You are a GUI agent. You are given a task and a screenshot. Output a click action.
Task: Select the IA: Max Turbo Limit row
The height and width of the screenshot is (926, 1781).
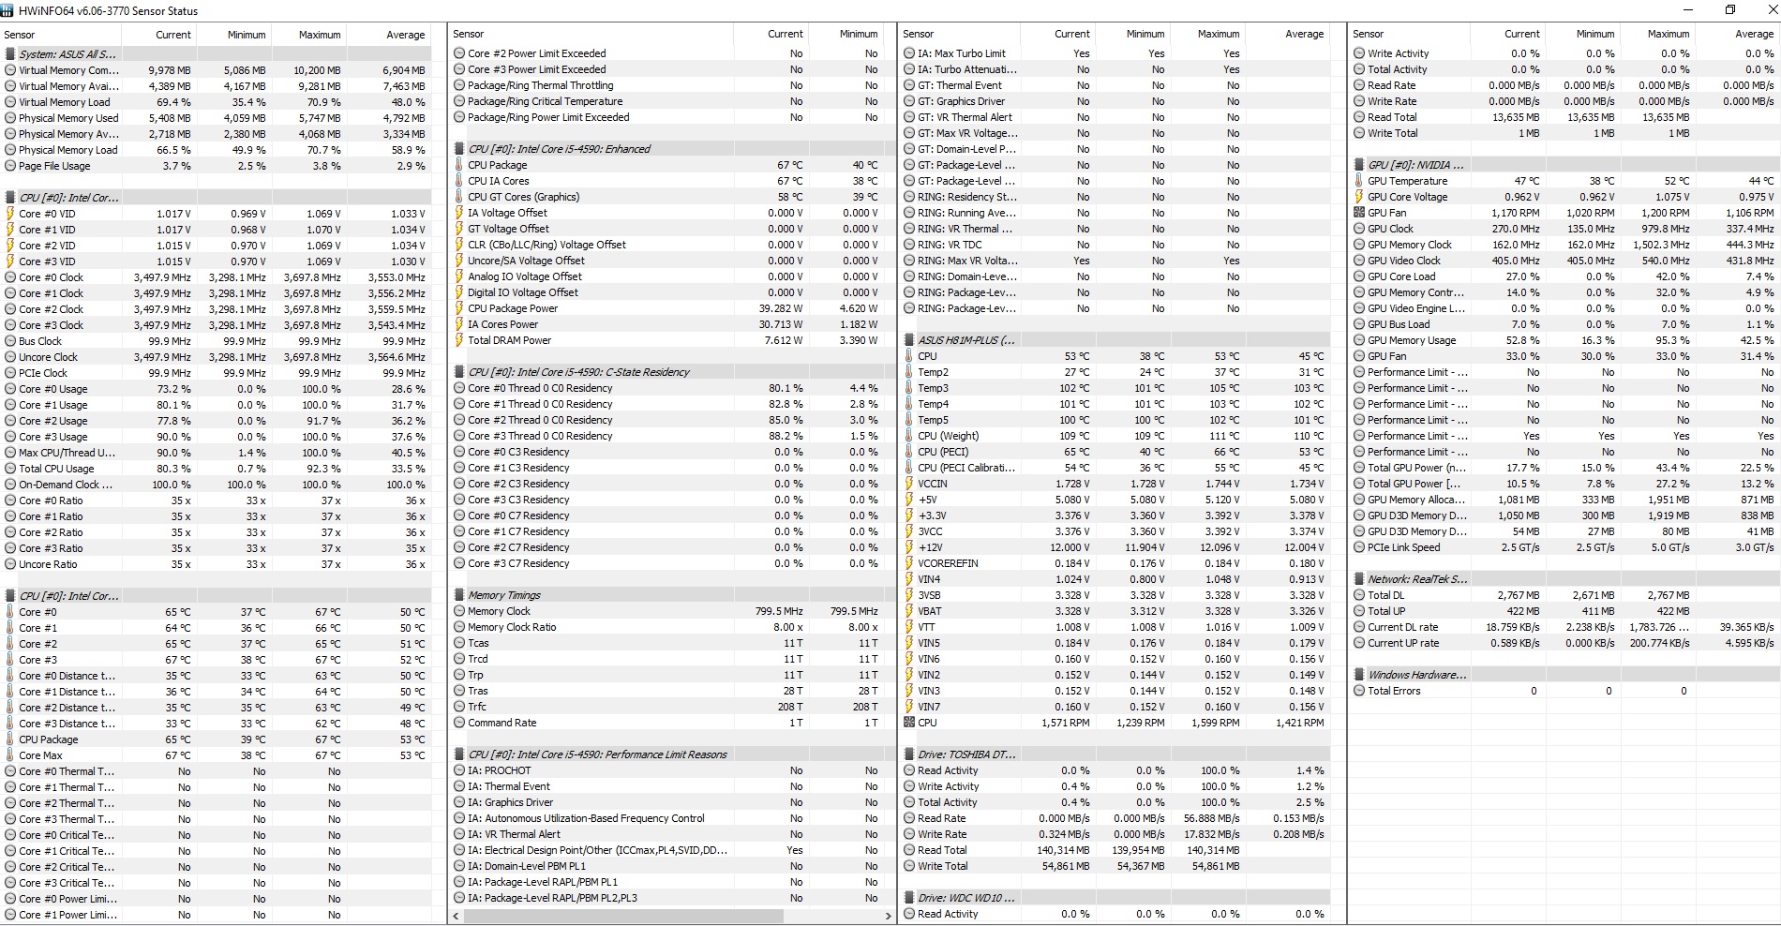(x=1115, y=53)
